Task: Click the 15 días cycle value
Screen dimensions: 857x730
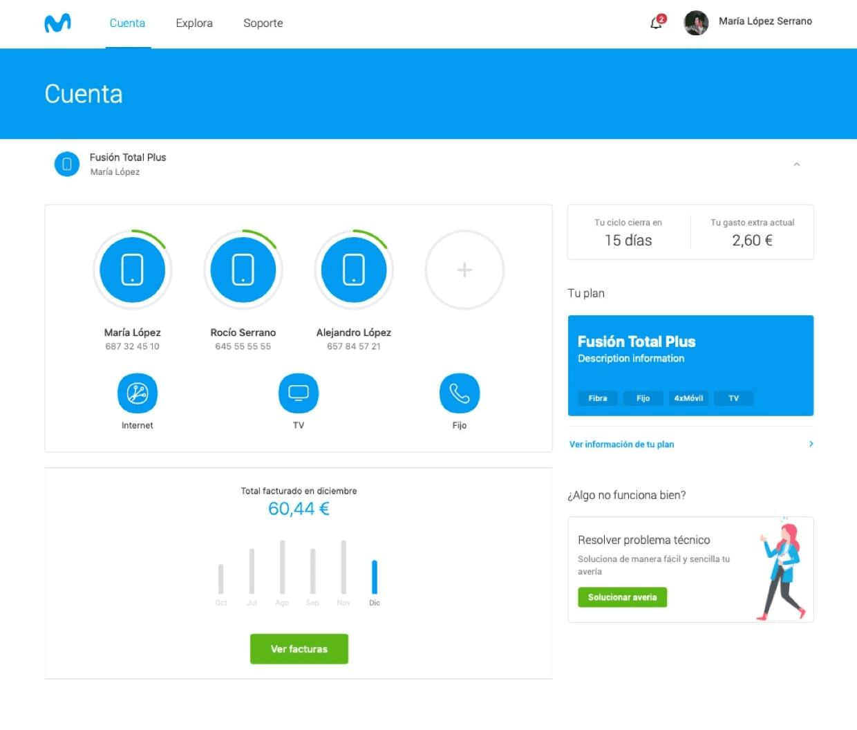Action: coord(628,241)
